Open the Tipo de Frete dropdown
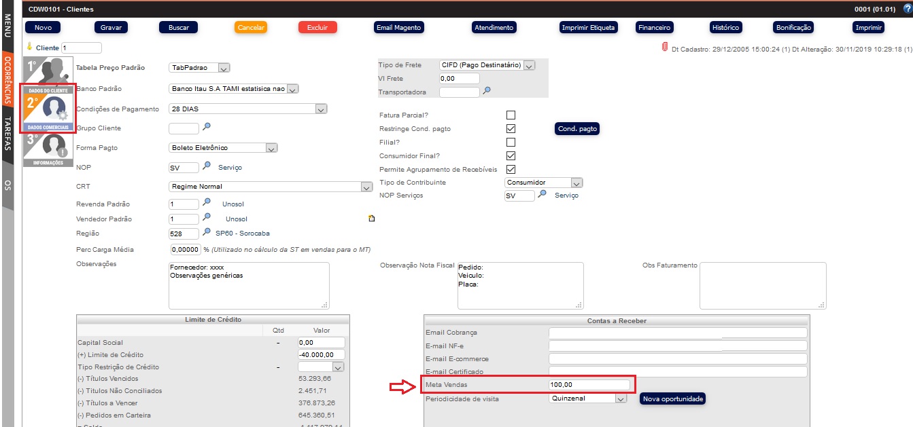This screenshot has width=913, height=427. point(529,65)
